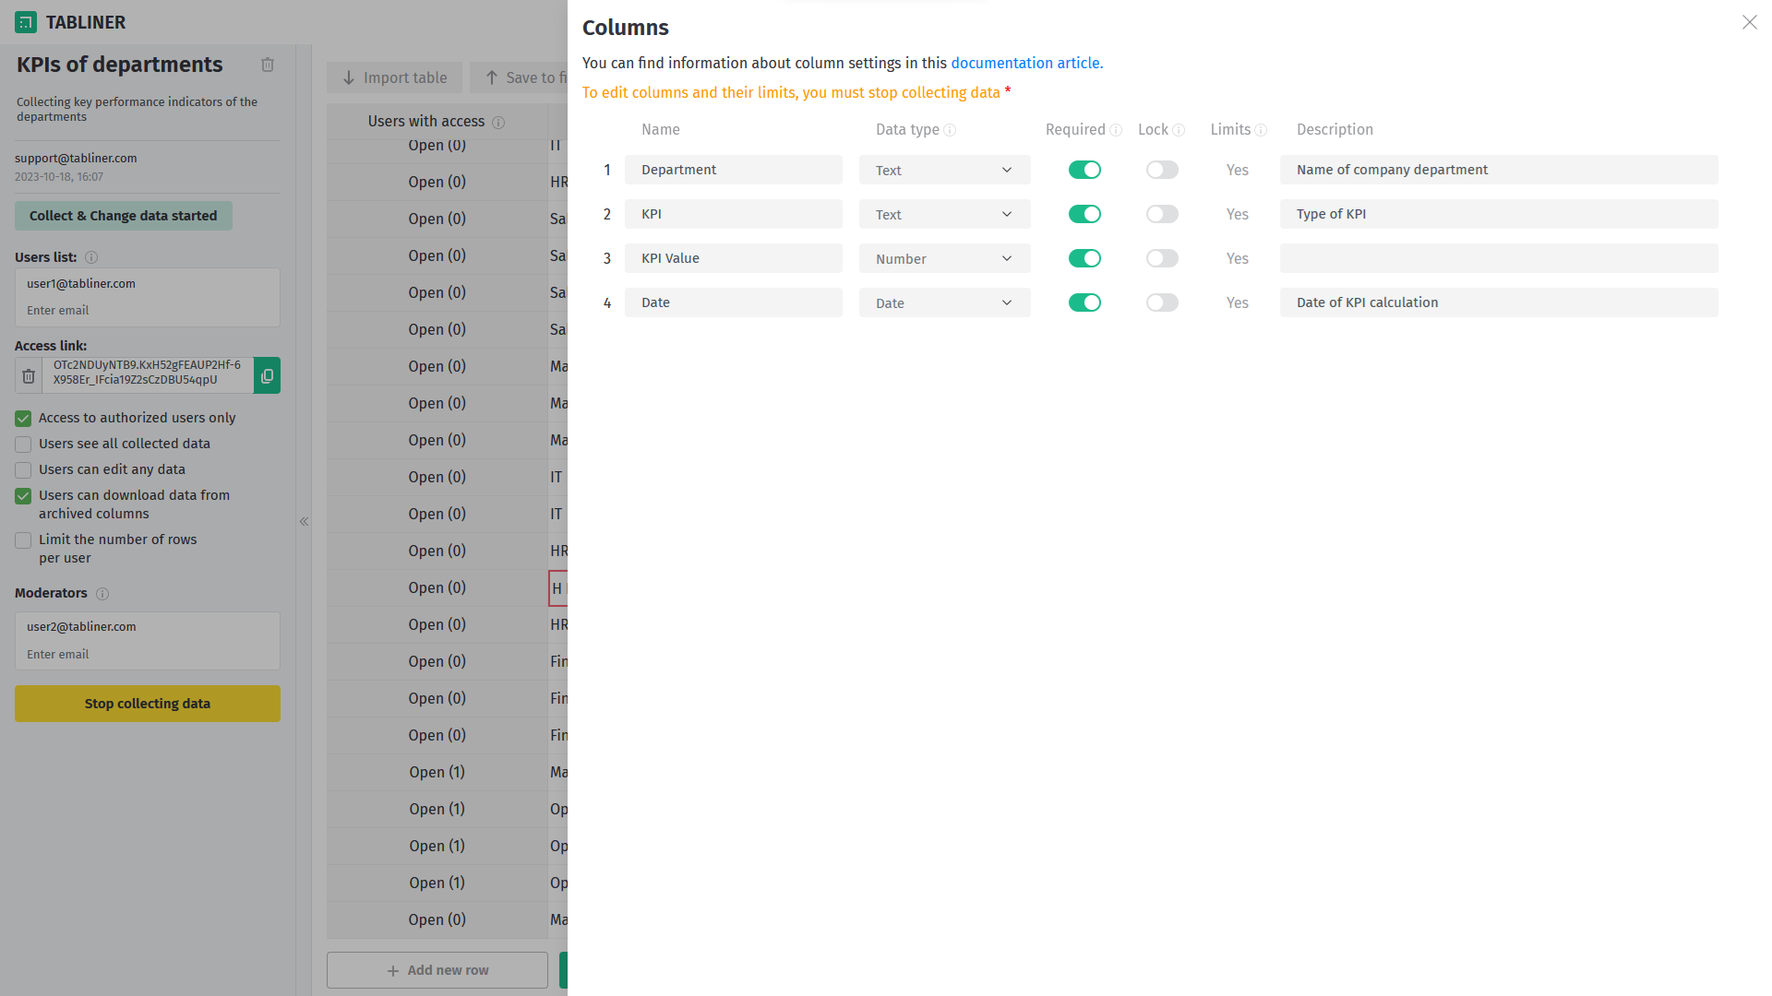Click the trash icon beside table title
The image size is (1772, 996).
[x=268, y=65]
